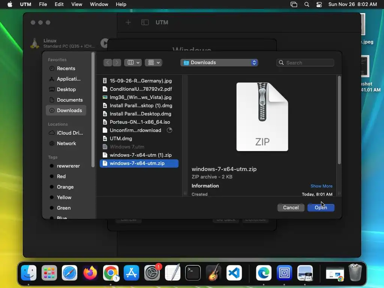Select Network in the sidebar
This screenshot has width=384, height=288.
66,144
